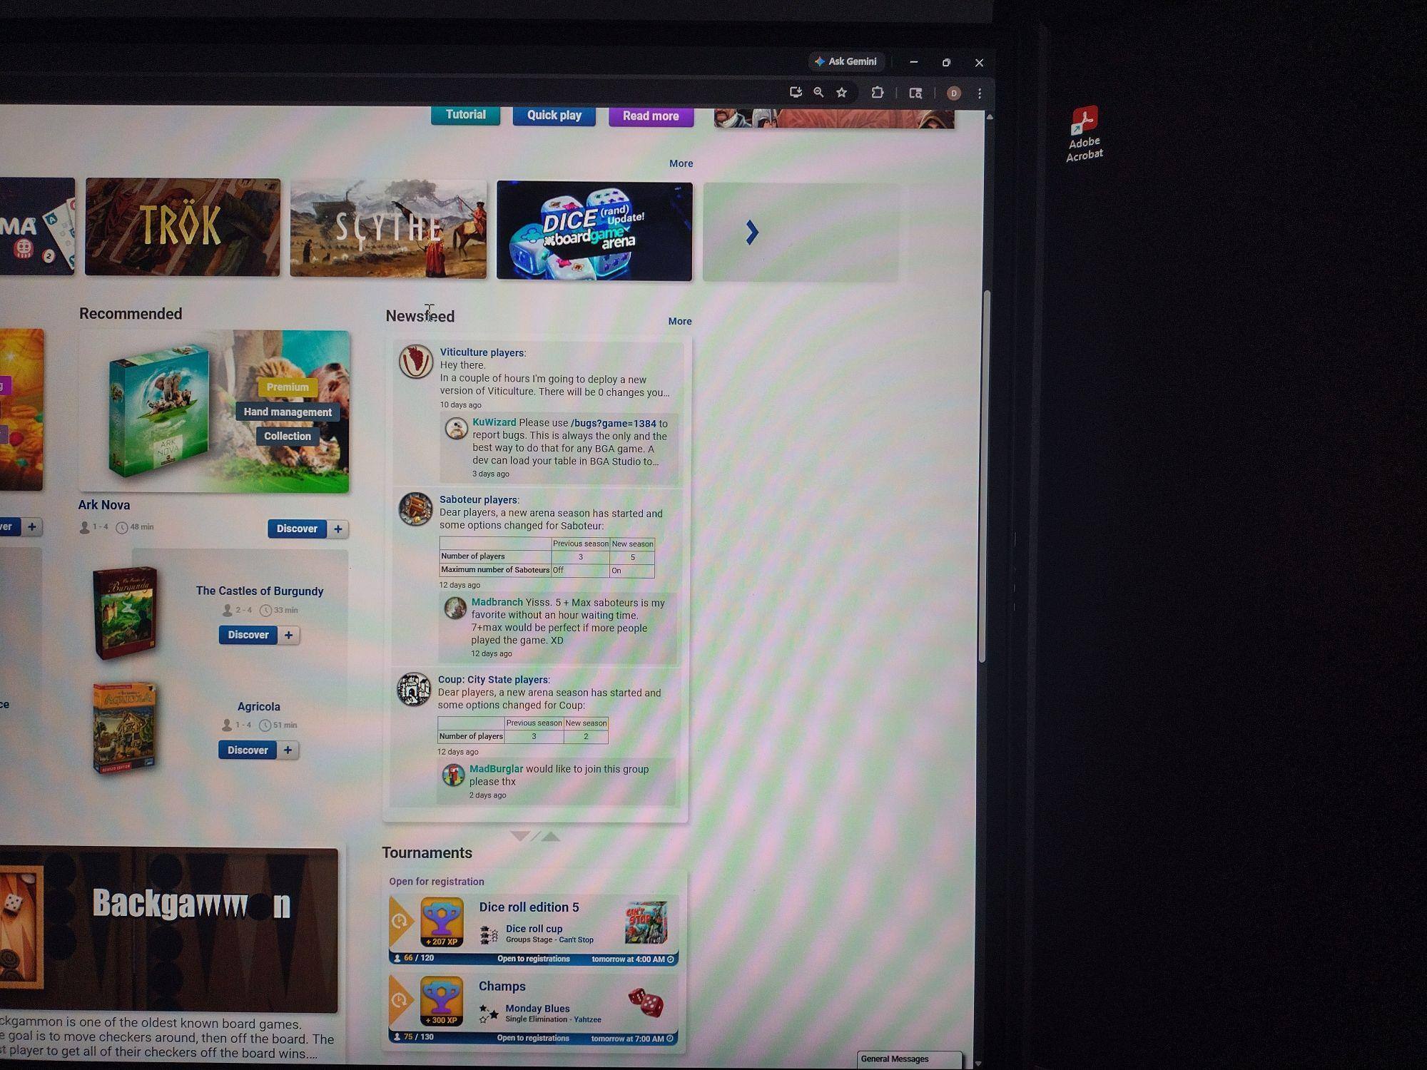
Task: Collapse the newsfeed with the up arrow
Action: click(550, 836)
